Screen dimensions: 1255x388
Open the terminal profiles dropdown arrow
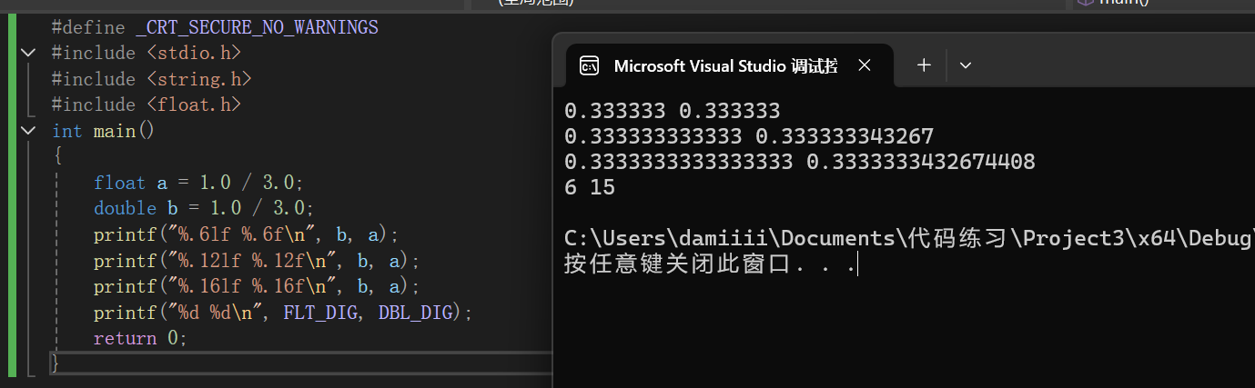click(967, 65)
